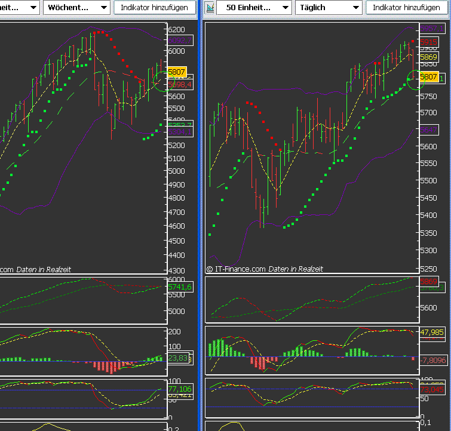Viewport: 451px width, 431px height.
Task: Open the truncated 'heit...' units dropdown on the weekly chart
Action: click(x=20, y=8)
